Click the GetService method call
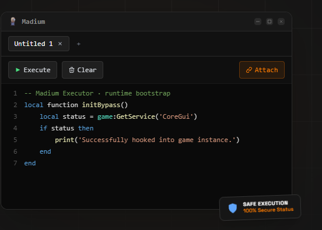Viewport: 322px width, 230px height. coord(135,116)
